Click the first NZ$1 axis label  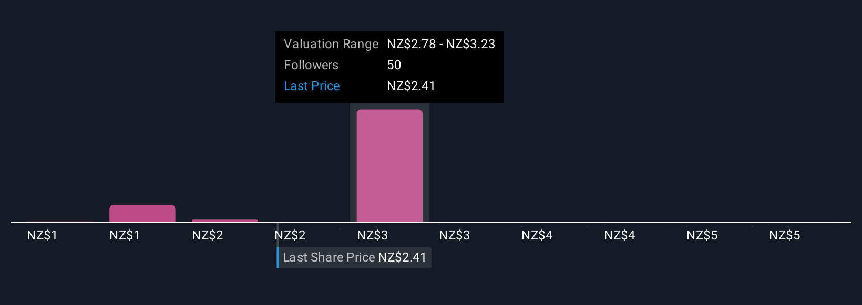(x=42, y=235)
